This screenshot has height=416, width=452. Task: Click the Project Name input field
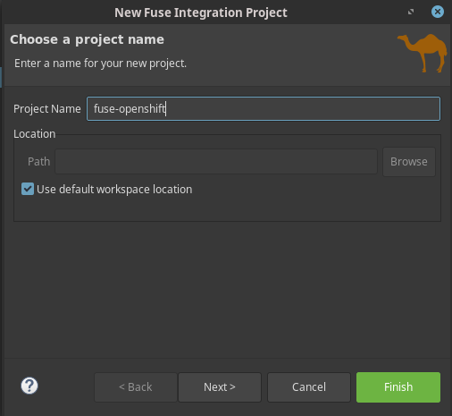[x=264, y=108]
